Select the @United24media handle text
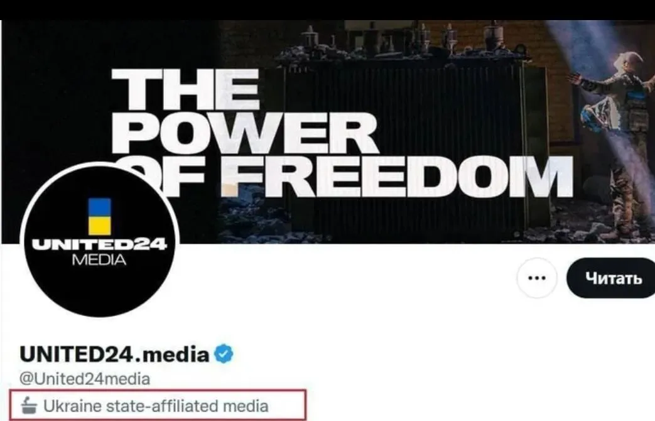 [85, 379]
